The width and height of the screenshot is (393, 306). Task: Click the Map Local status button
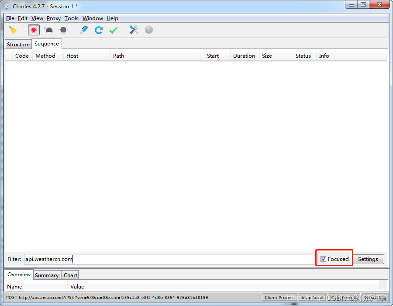312,297
